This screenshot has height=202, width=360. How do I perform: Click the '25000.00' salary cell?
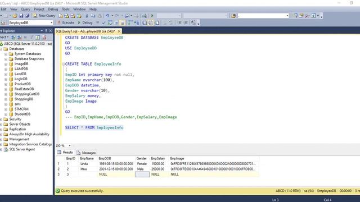pos(157,169)
